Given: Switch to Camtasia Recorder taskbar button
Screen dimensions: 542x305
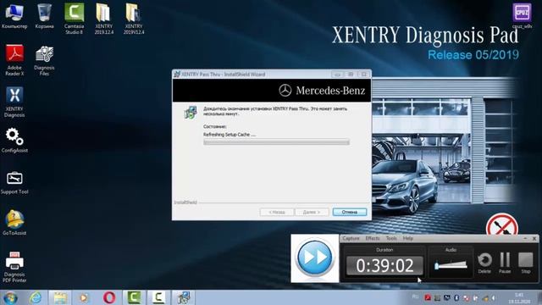Looking at the screenshot, I should (158, 297).
